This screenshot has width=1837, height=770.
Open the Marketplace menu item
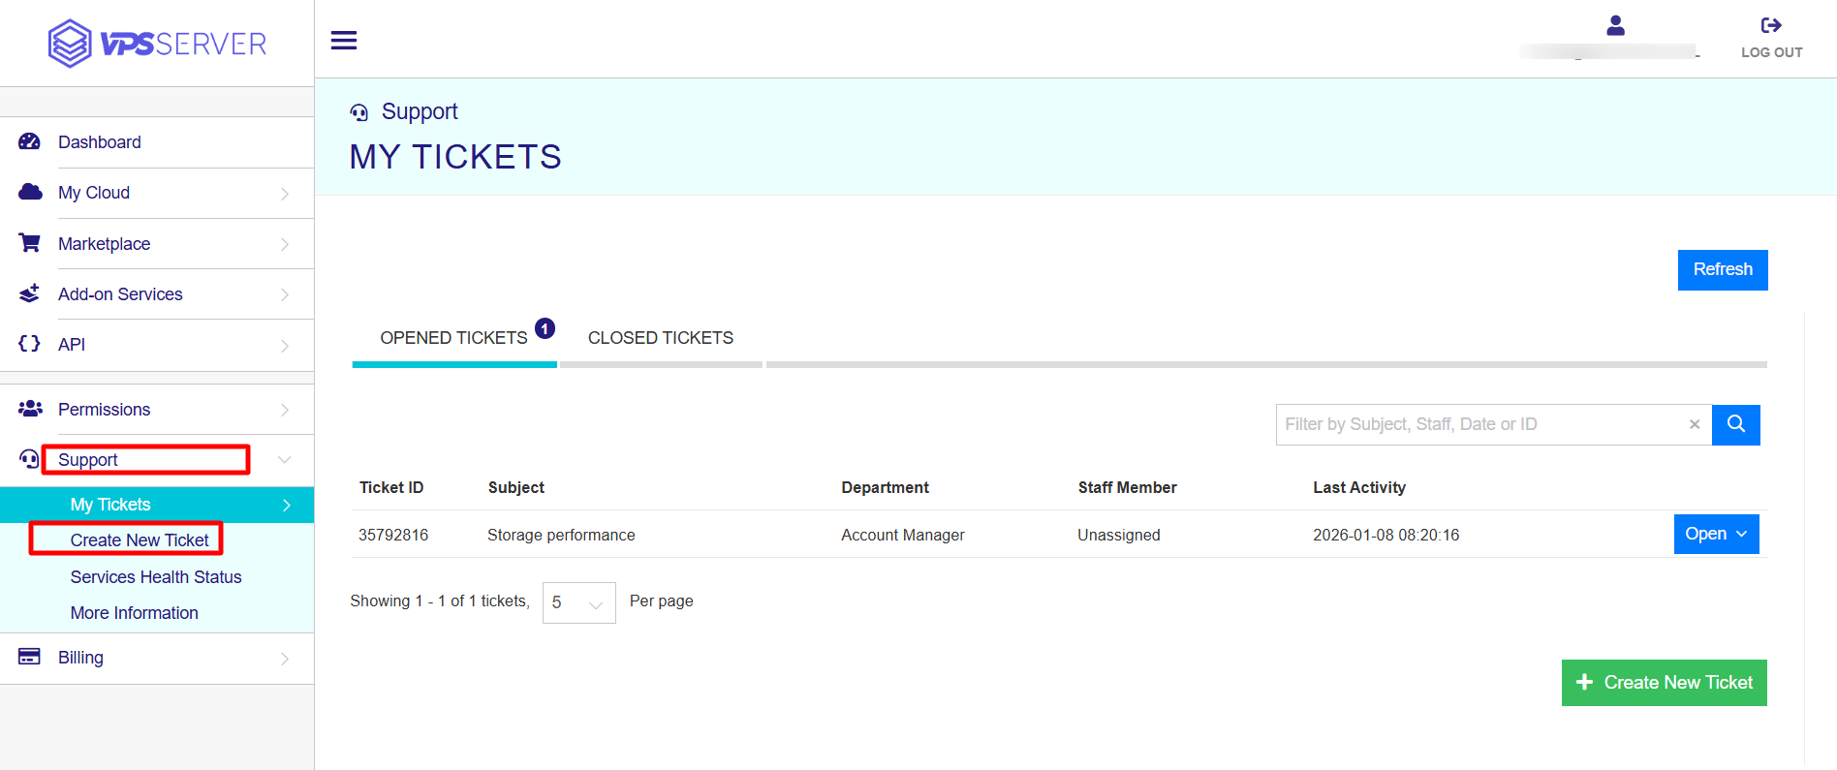click(x=105, y=244)
